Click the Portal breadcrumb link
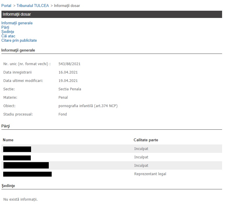This screenshot has height=207, width=225. (x=6, y=6)
